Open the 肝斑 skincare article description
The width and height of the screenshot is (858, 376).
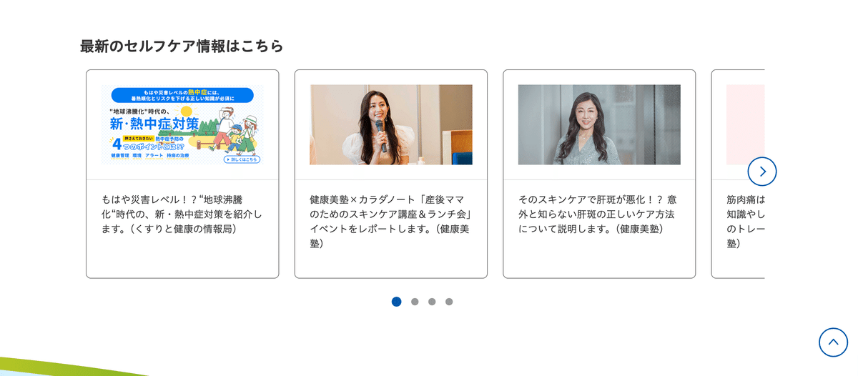point(598,214)
